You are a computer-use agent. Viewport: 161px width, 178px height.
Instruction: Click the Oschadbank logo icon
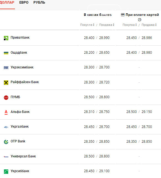coord(6,53)
